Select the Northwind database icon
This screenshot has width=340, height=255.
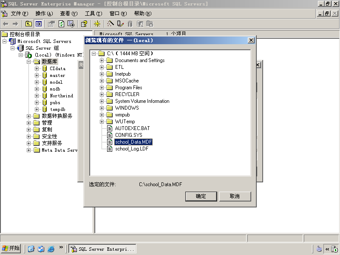pyautogui.click(x=45, y=96)
